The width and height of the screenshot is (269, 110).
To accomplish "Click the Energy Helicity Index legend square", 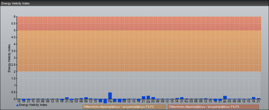I will pos(17,105).
